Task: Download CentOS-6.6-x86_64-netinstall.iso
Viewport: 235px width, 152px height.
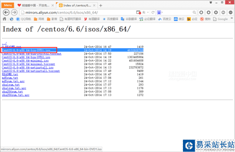Action: [x=28, y=68]
